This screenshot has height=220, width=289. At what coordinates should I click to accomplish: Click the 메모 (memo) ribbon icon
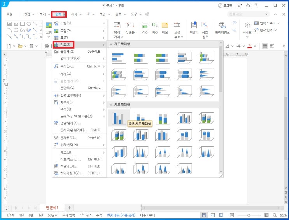[165, 28]
